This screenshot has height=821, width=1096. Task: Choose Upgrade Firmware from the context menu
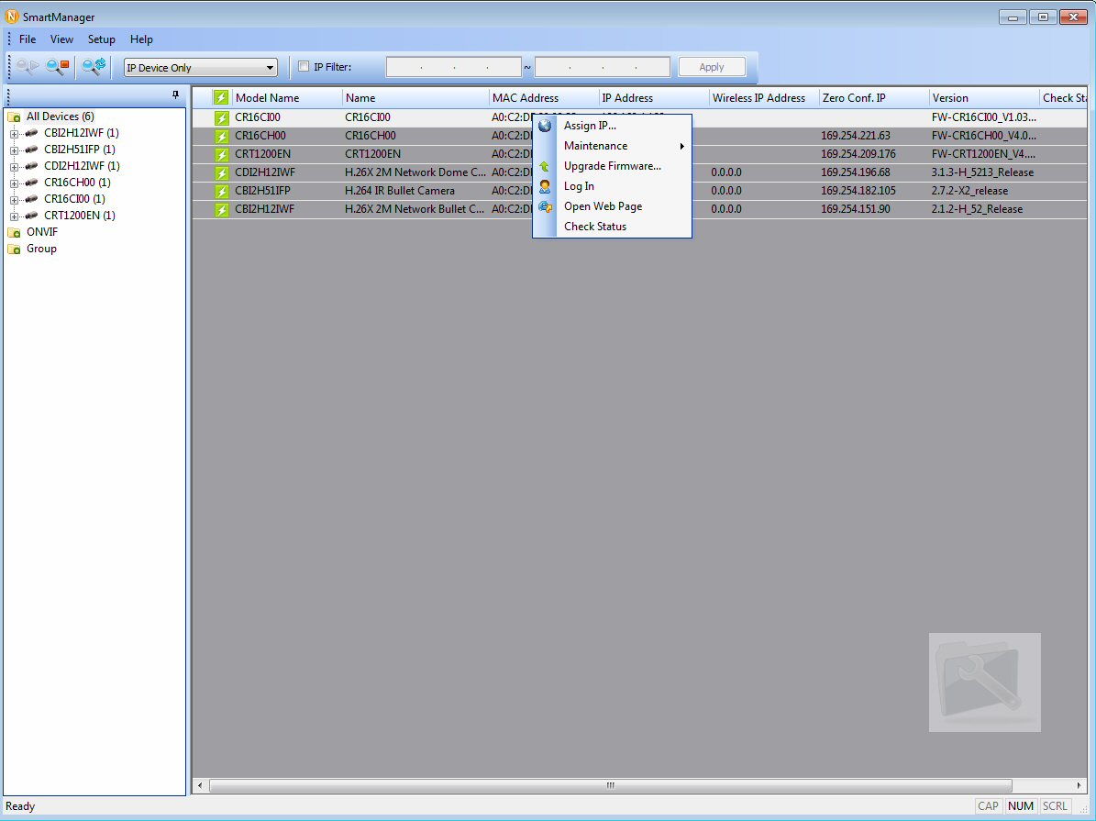613,166
